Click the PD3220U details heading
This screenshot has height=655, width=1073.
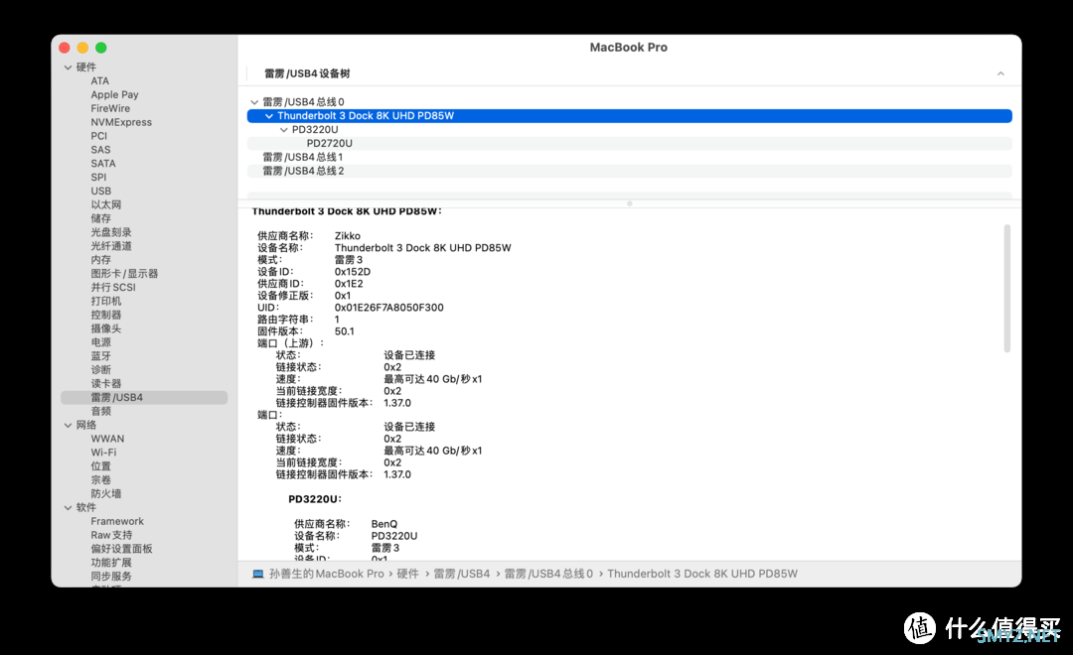pyautogui.click(x=315, y=499)
